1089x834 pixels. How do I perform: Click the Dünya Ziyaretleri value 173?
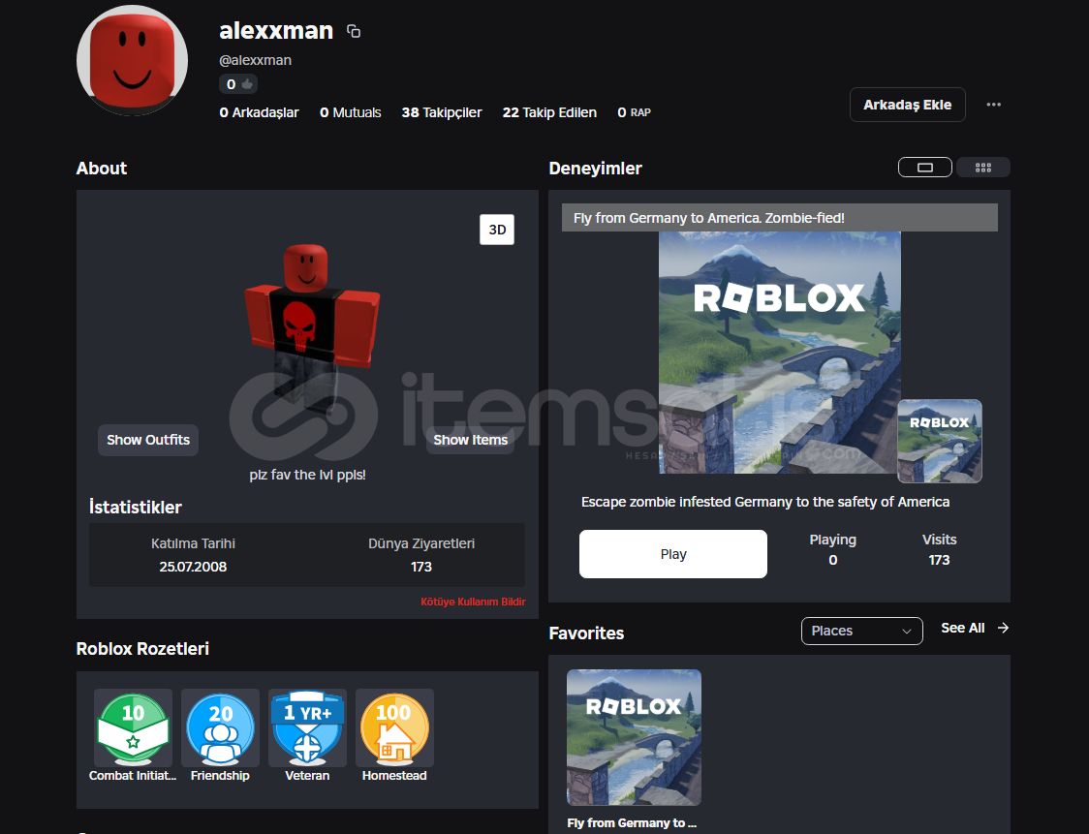(420, 567)
